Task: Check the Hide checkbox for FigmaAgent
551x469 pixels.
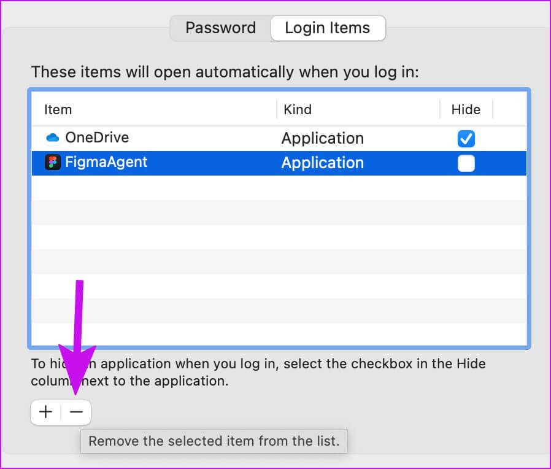Action: (x=466, y=163)
